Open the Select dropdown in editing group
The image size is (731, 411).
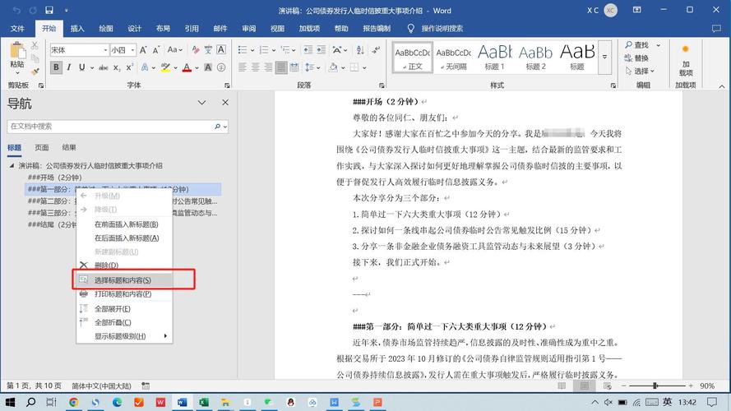[x=639, y=71]
